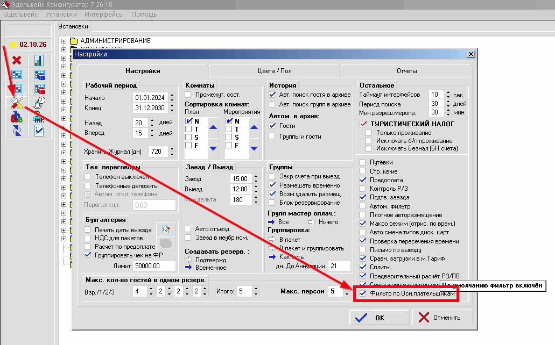Switch to the Отчеты tab

point(406,71)
